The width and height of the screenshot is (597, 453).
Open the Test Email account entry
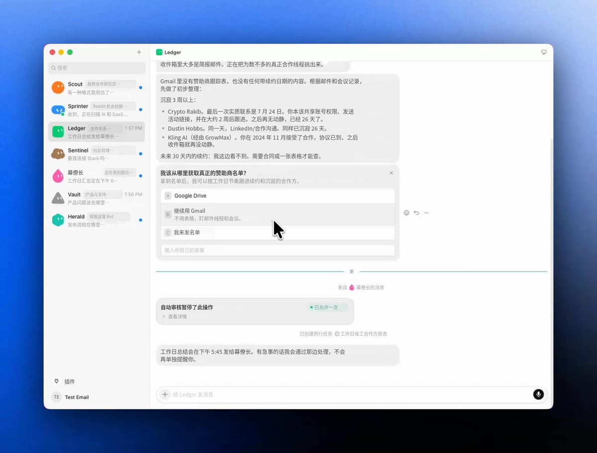coord(71,397)
